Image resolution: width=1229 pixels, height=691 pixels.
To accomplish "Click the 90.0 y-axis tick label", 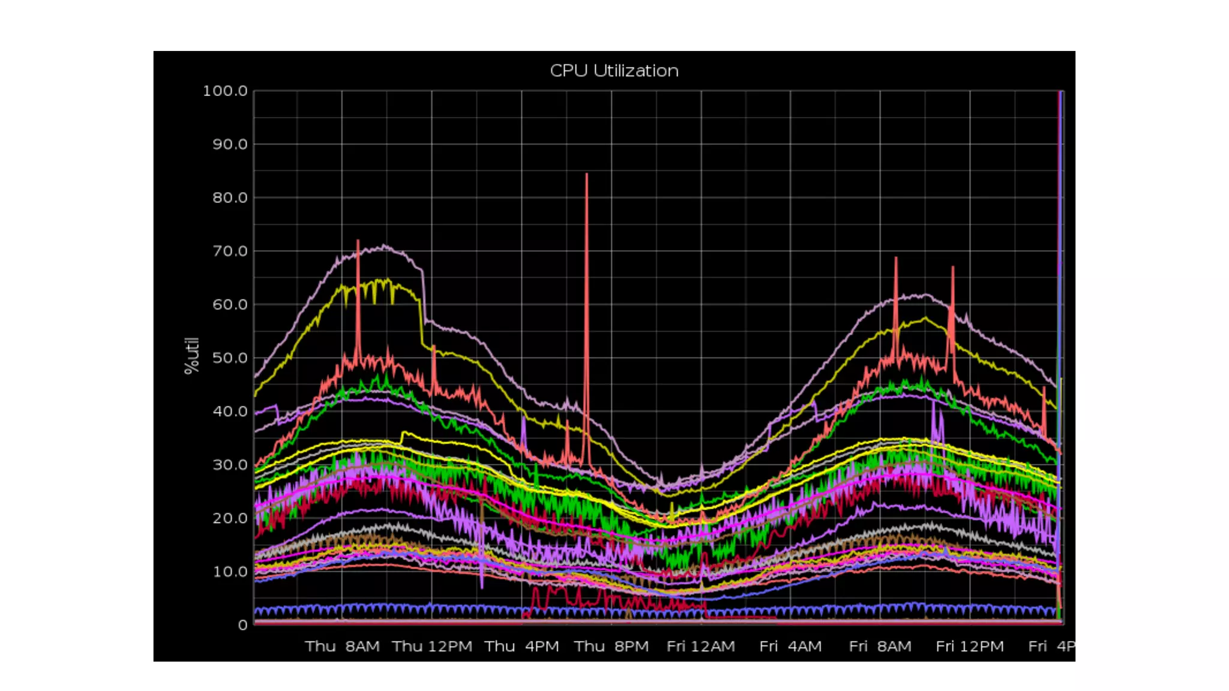I will [230, 145].
